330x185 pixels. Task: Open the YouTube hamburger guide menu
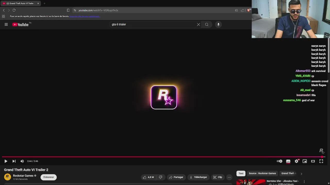pos(6,24)
